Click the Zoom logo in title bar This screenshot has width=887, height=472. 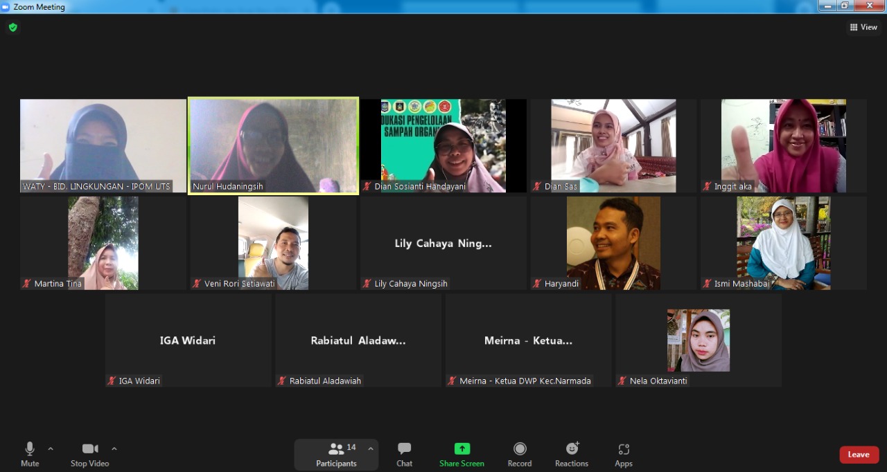click(6, 7)
